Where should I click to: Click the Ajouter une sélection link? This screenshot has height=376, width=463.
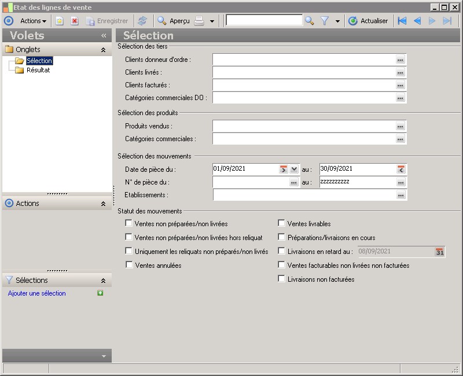[36, 293]
